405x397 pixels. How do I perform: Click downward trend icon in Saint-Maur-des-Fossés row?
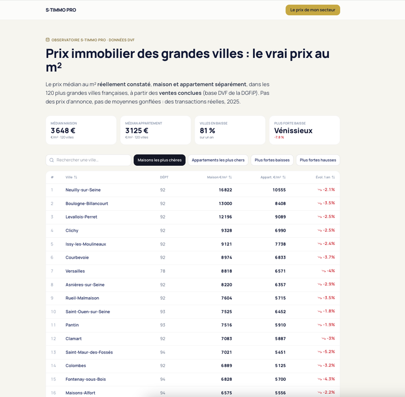click(319, 352)
